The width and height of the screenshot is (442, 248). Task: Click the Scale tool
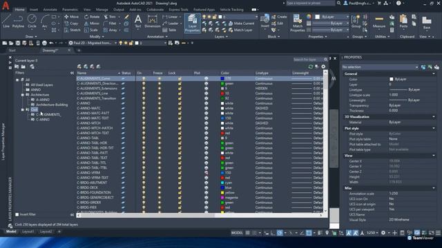point(91,30)
